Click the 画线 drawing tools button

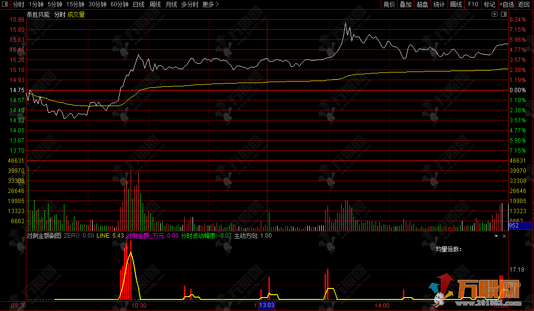click(456, 4)
